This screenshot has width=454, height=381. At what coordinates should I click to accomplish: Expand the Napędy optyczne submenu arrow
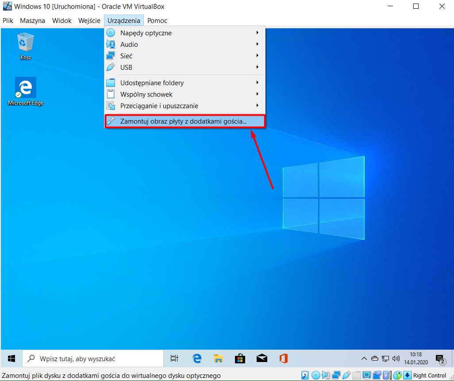tap(257, 33)
